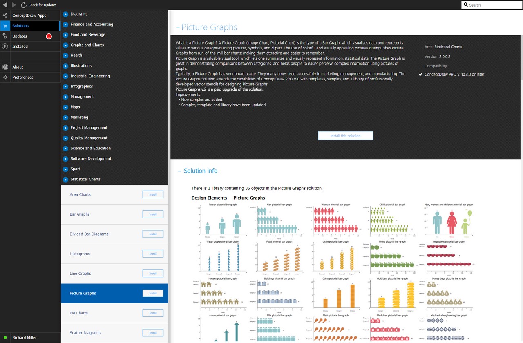This screenshot has width=523, height=343.
Task: Install the Pie Charts solution
Action: 153,313
